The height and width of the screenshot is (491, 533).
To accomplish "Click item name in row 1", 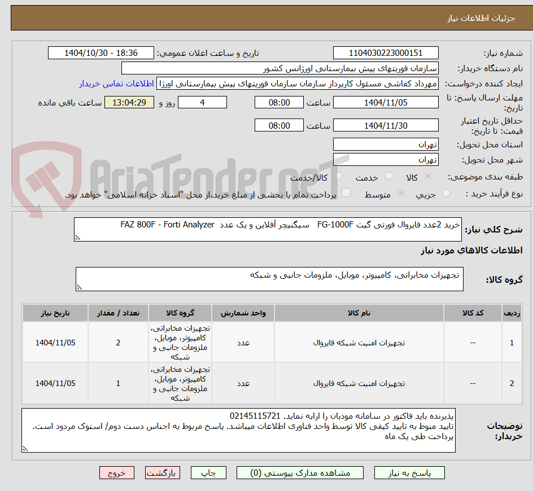I will click(x=359, y=343).
